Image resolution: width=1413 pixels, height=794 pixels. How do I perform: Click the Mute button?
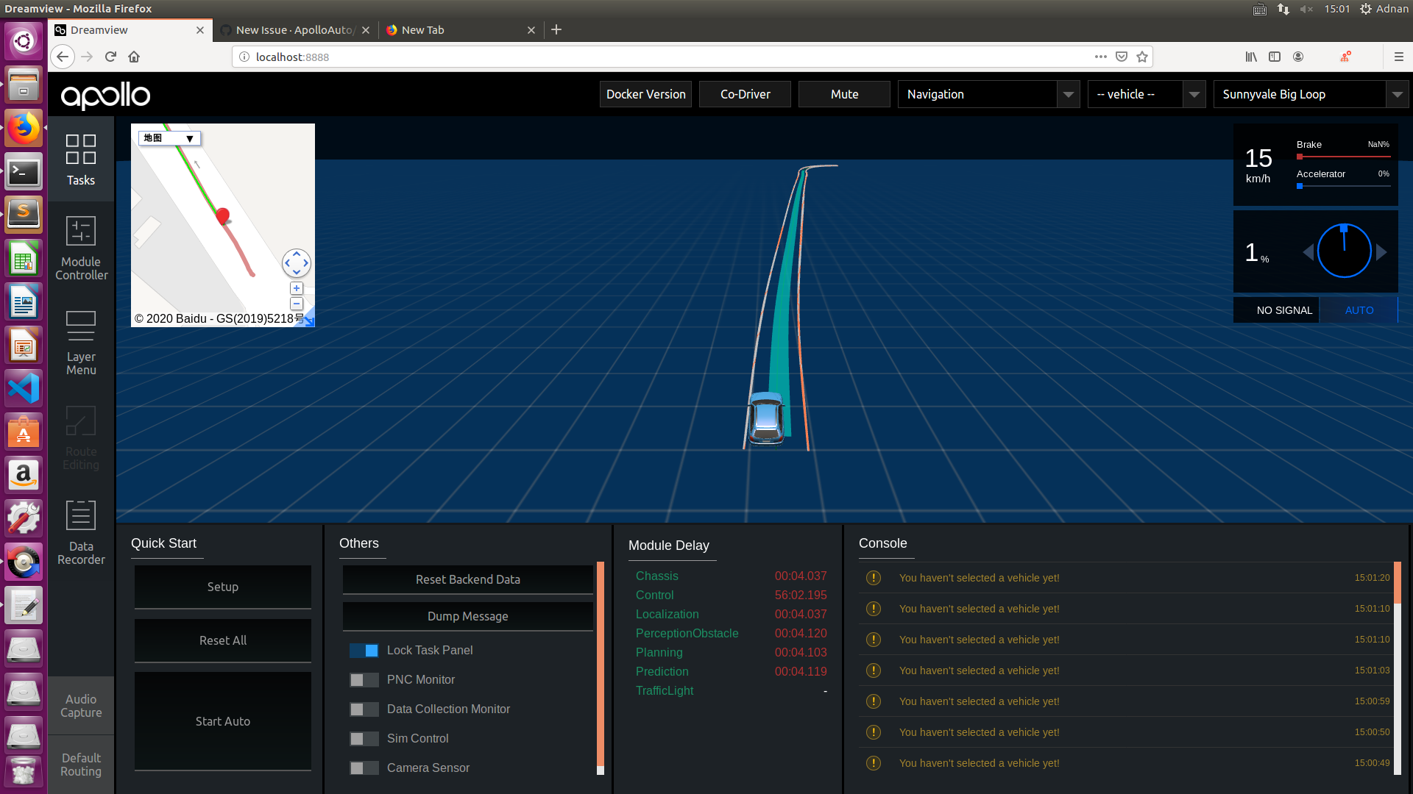click(x=844, y=94)
